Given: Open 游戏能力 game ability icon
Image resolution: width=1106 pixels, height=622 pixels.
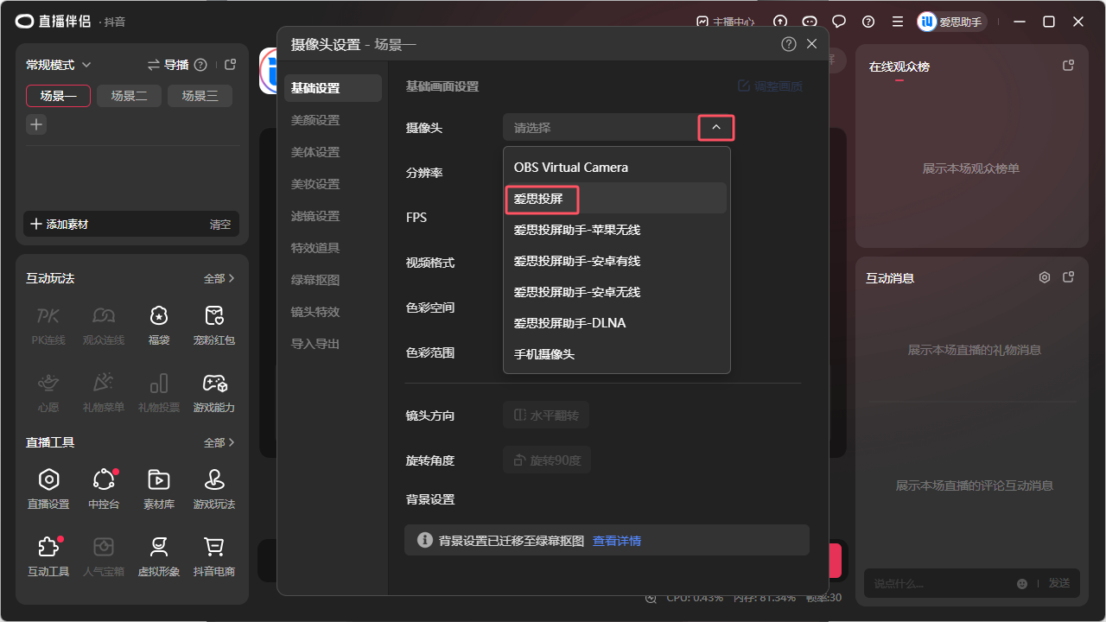Looking at the screenshot, I should (x=213, y=391).
